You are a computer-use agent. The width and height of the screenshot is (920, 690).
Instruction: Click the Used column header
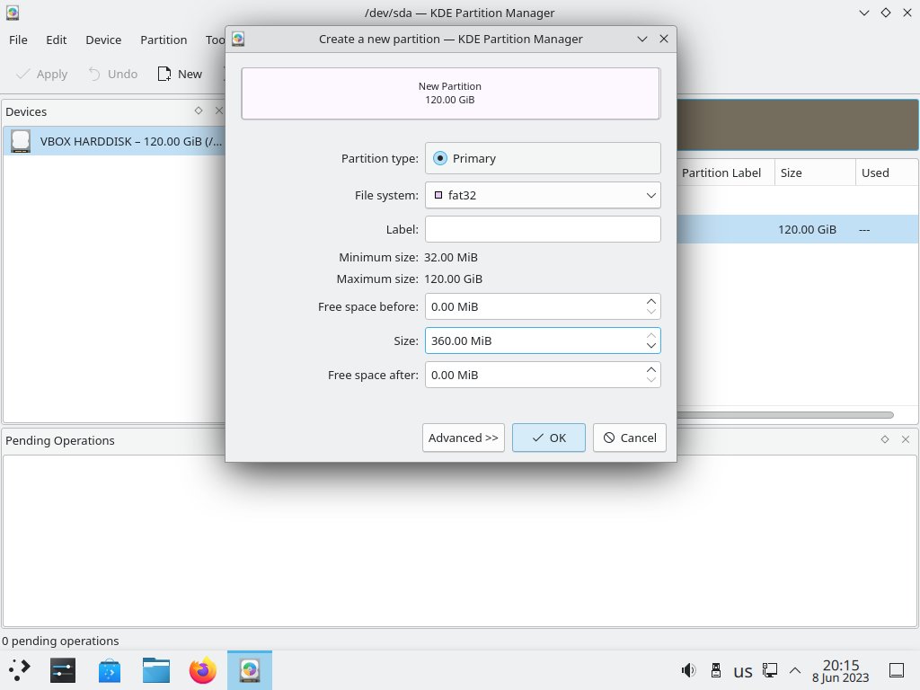(x=887, y=172)
